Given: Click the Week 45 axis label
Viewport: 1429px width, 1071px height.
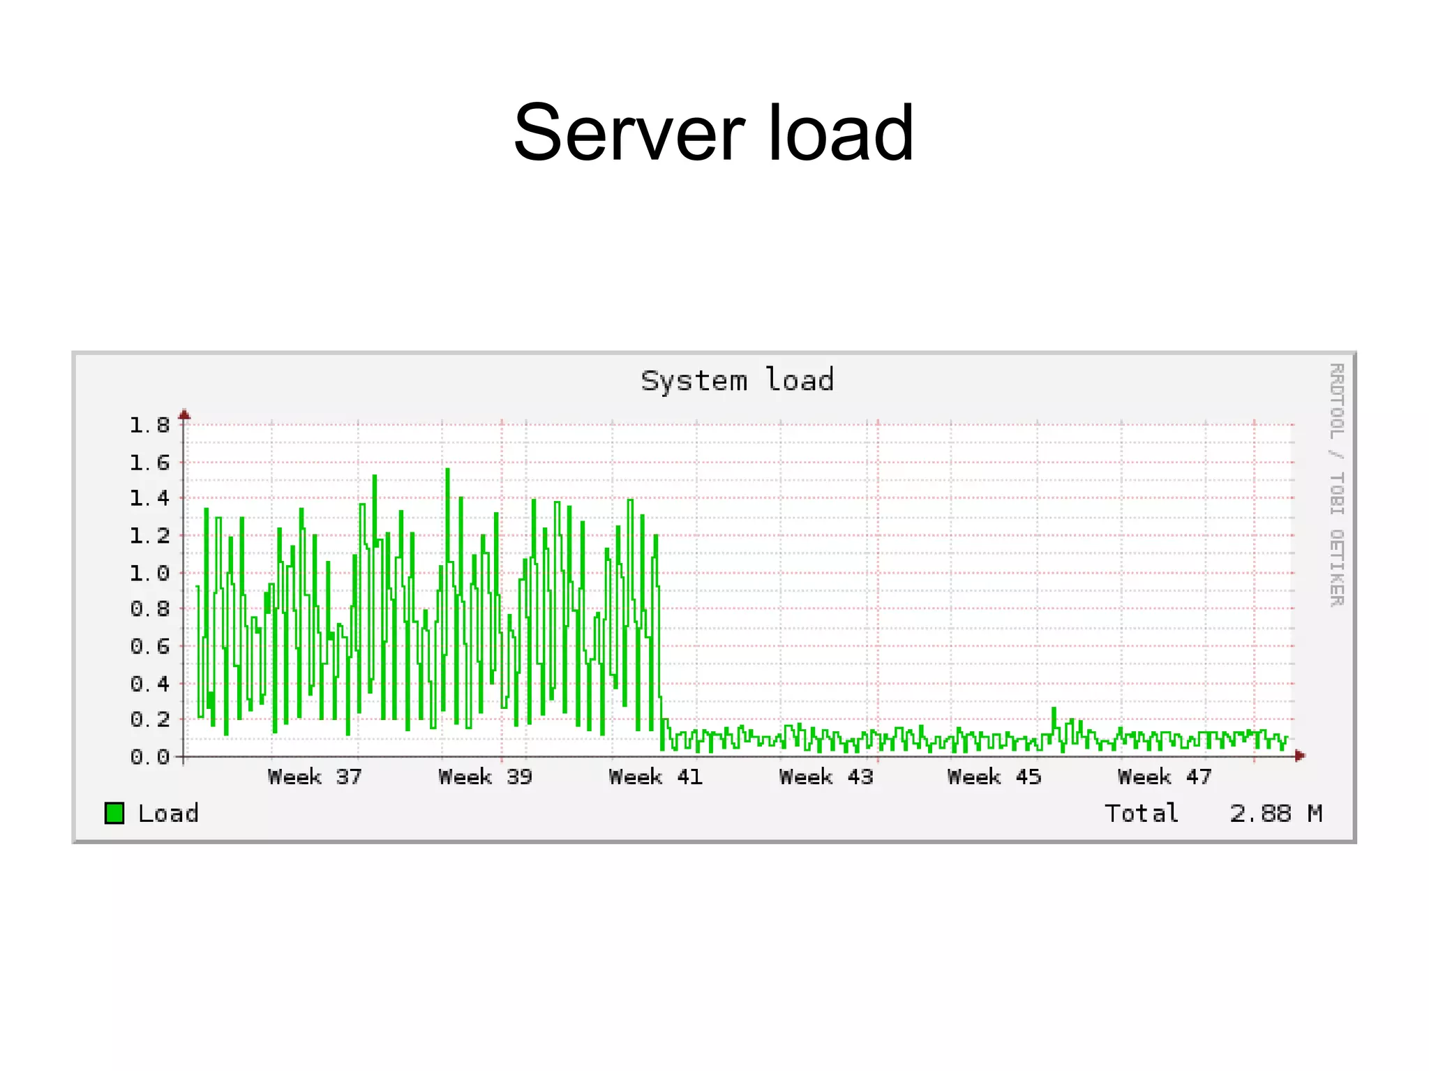Looking at the screenshot, I should pos(994,777).
